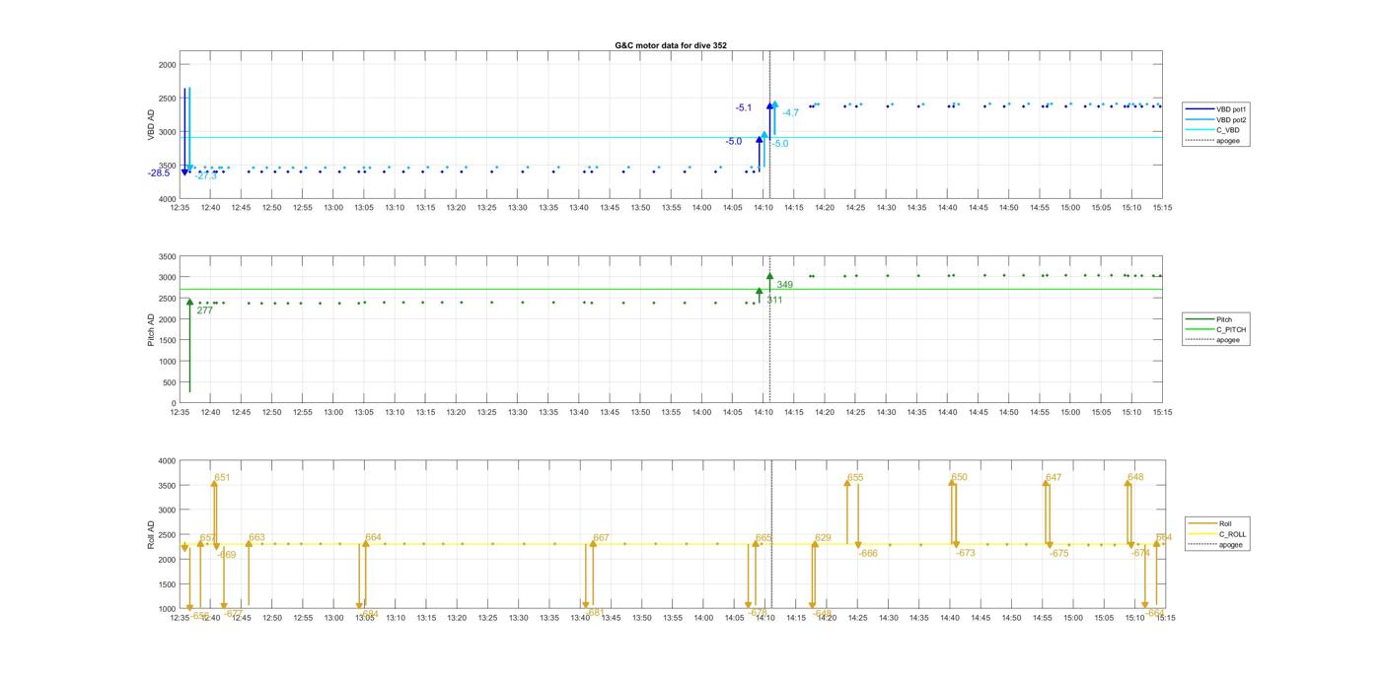
Task: Click apogee entry in the Pitch legend
Action: (x=1214, y=340)
